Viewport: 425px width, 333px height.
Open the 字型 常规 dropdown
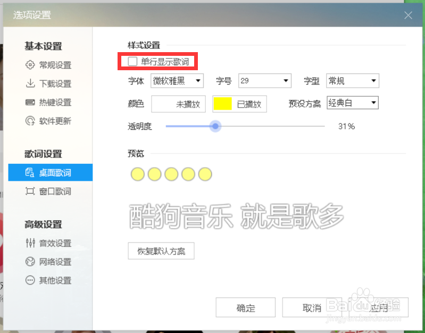click(x=353, y=80)
